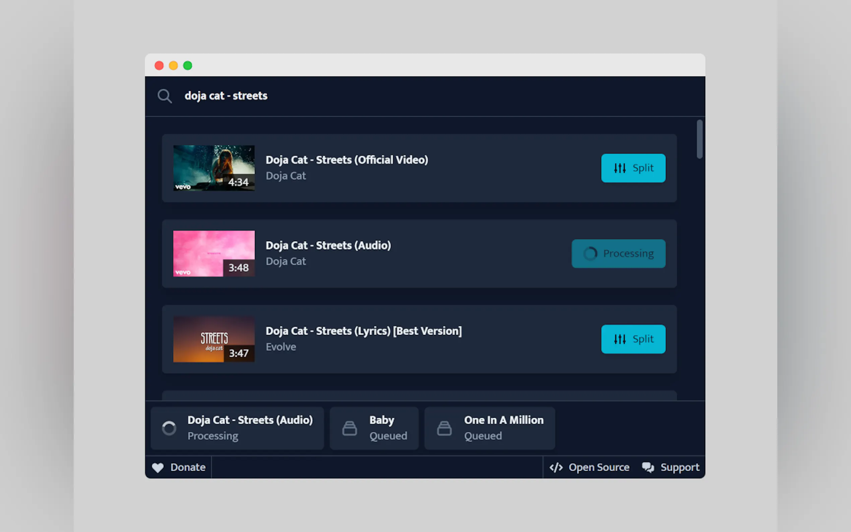Screen dimensions: 851x532
Task: Maximize the window with the green button
Action: point(188,65)
